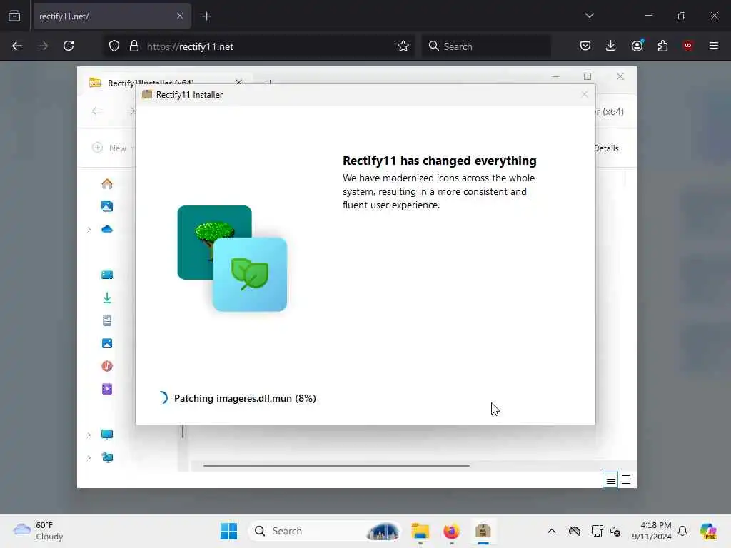Screen dimensions: 731x548
Task: Click the site security padlock icon
Action: point(134,46)
